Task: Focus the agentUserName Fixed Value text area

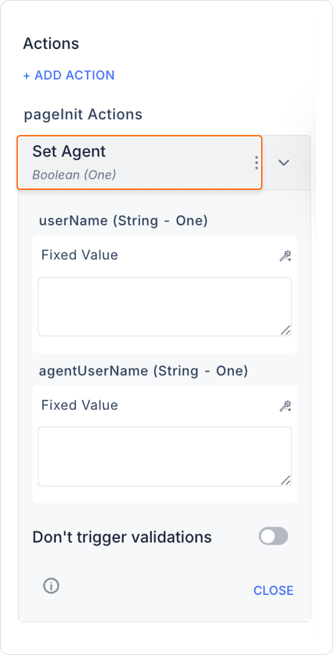Action: 165,456
